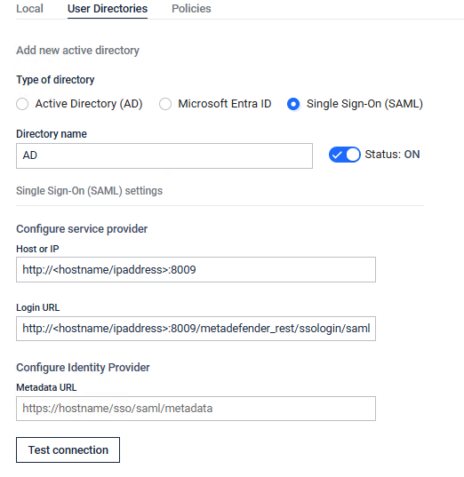This screenshot has height=477, width=464.
Task: Click the Login URL input field
Action: (196, 329)
